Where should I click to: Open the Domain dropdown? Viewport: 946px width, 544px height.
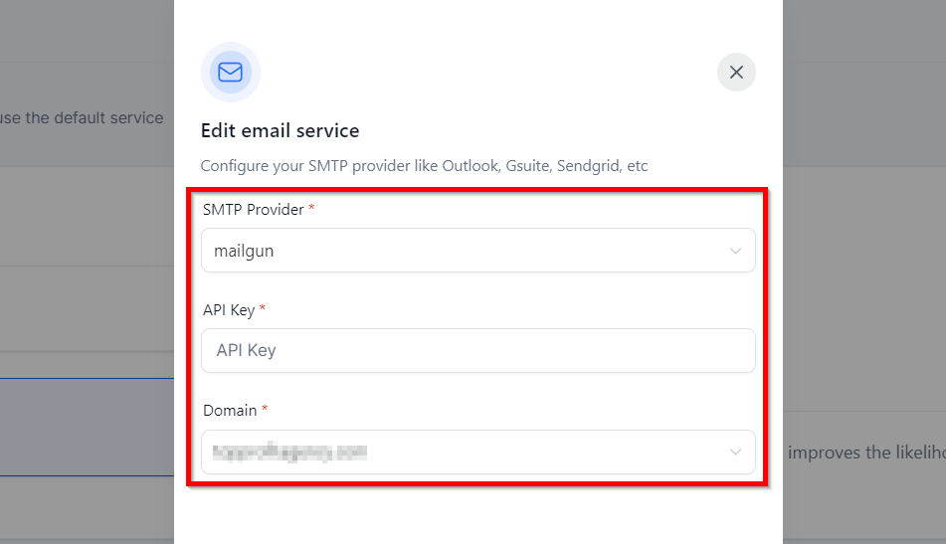pyautogui.click(x=477, y=452)
